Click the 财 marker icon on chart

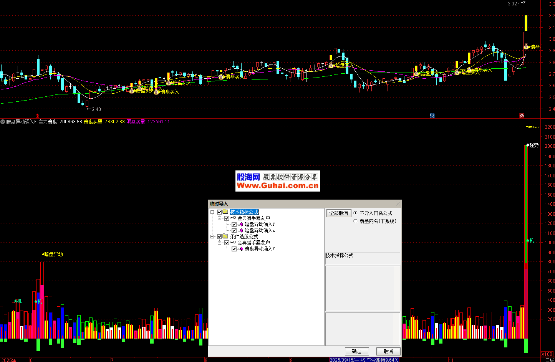pyautogui.click(x=432, y=116)
